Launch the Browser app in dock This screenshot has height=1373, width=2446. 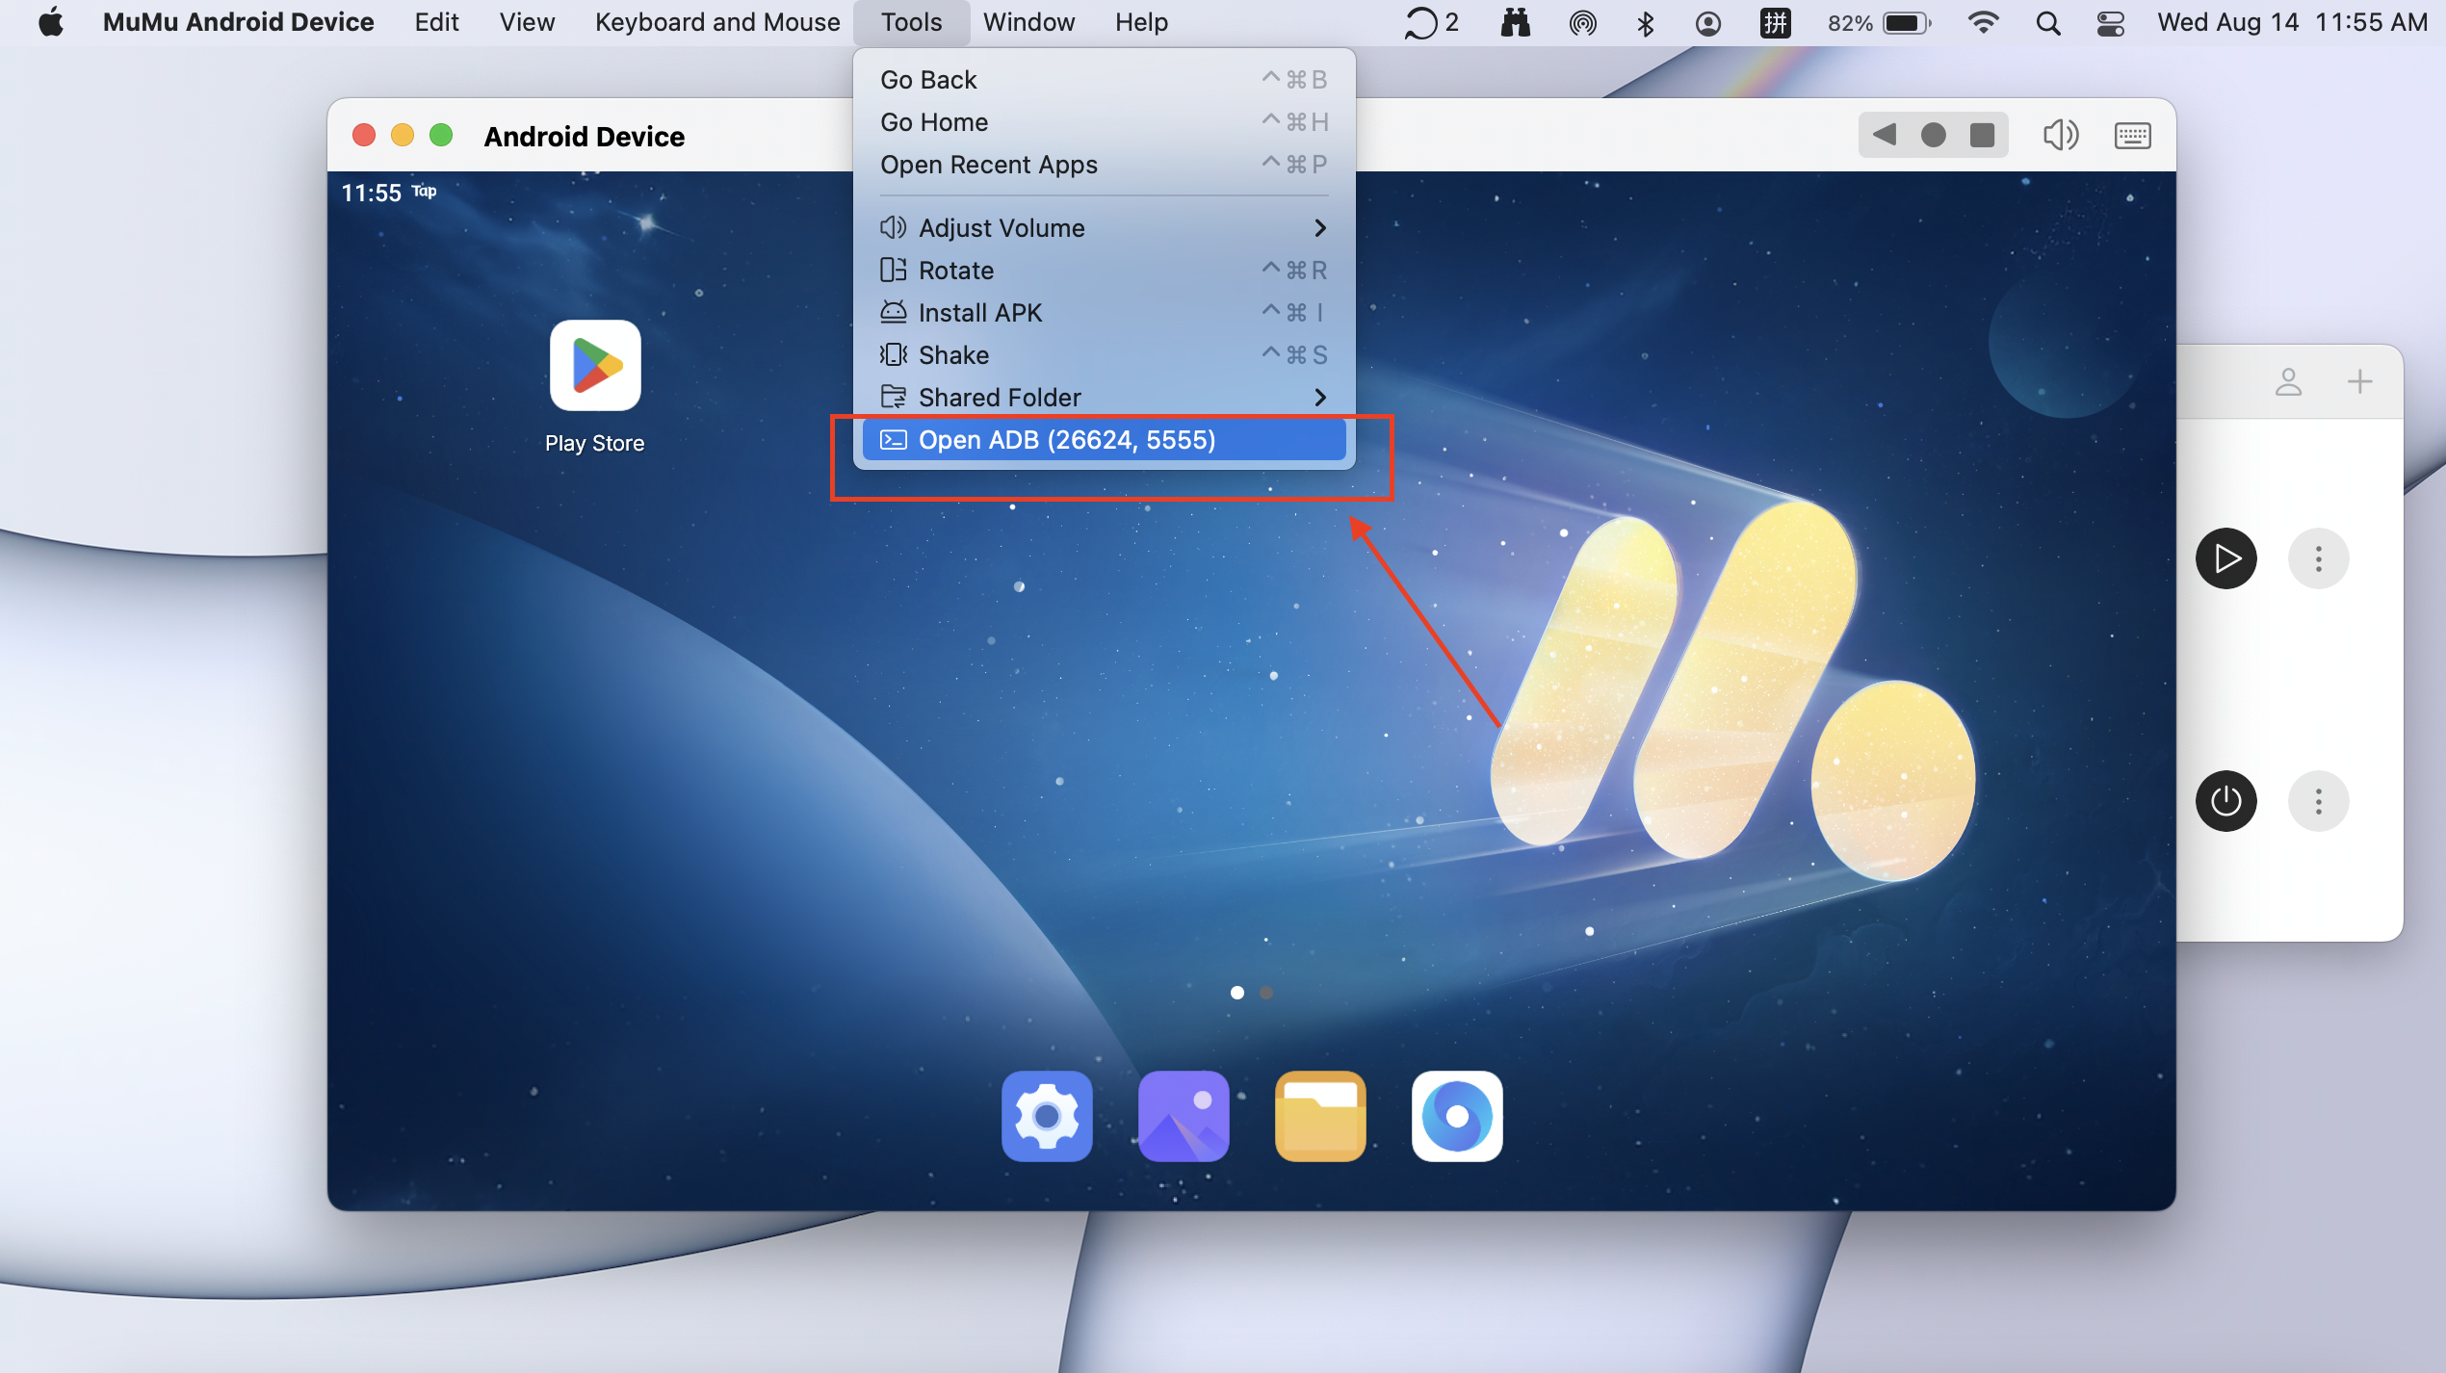tap(1457, 1117)
